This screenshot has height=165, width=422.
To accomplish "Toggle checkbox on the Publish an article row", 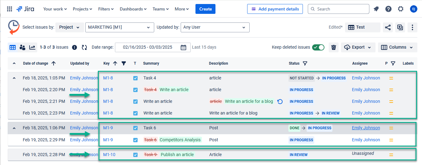I will 135,155.
